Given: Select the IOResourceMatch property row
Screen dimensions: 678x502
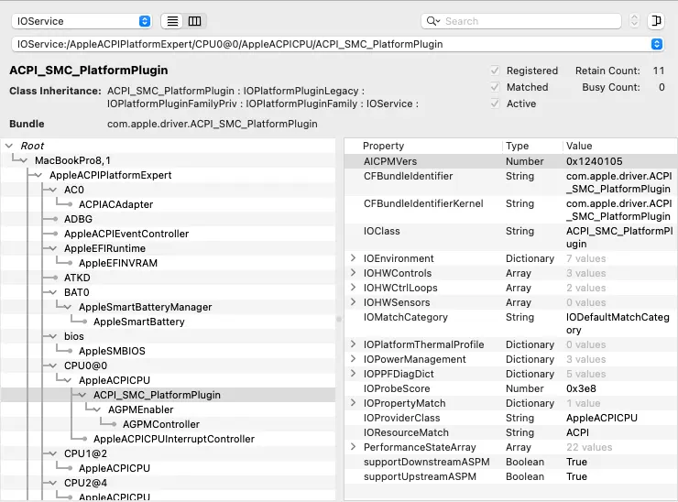Looking at the screenshot, I should 510,432.
